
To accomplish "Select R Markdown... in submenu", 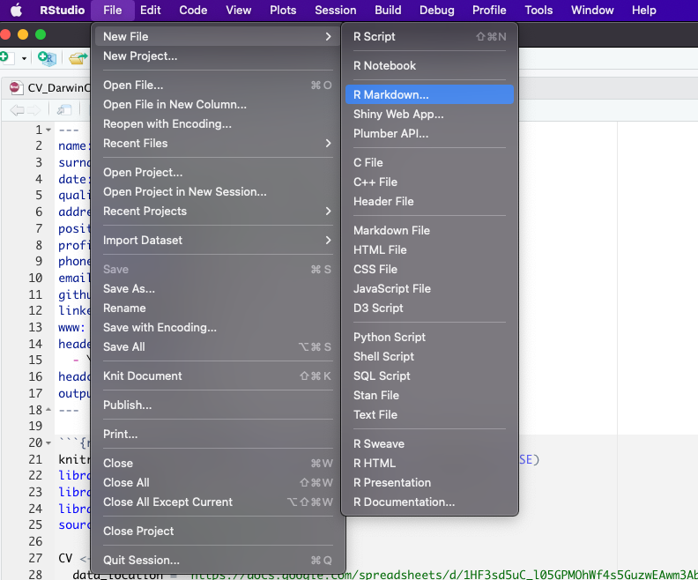I will (x=429, y=95).
